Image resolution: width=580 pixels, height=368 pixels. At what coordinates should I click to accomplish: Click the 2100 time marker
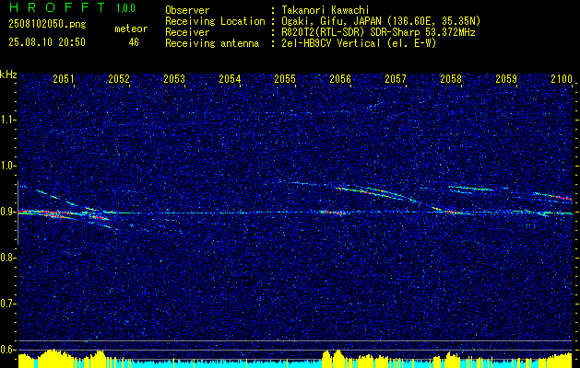coord(562,79)
